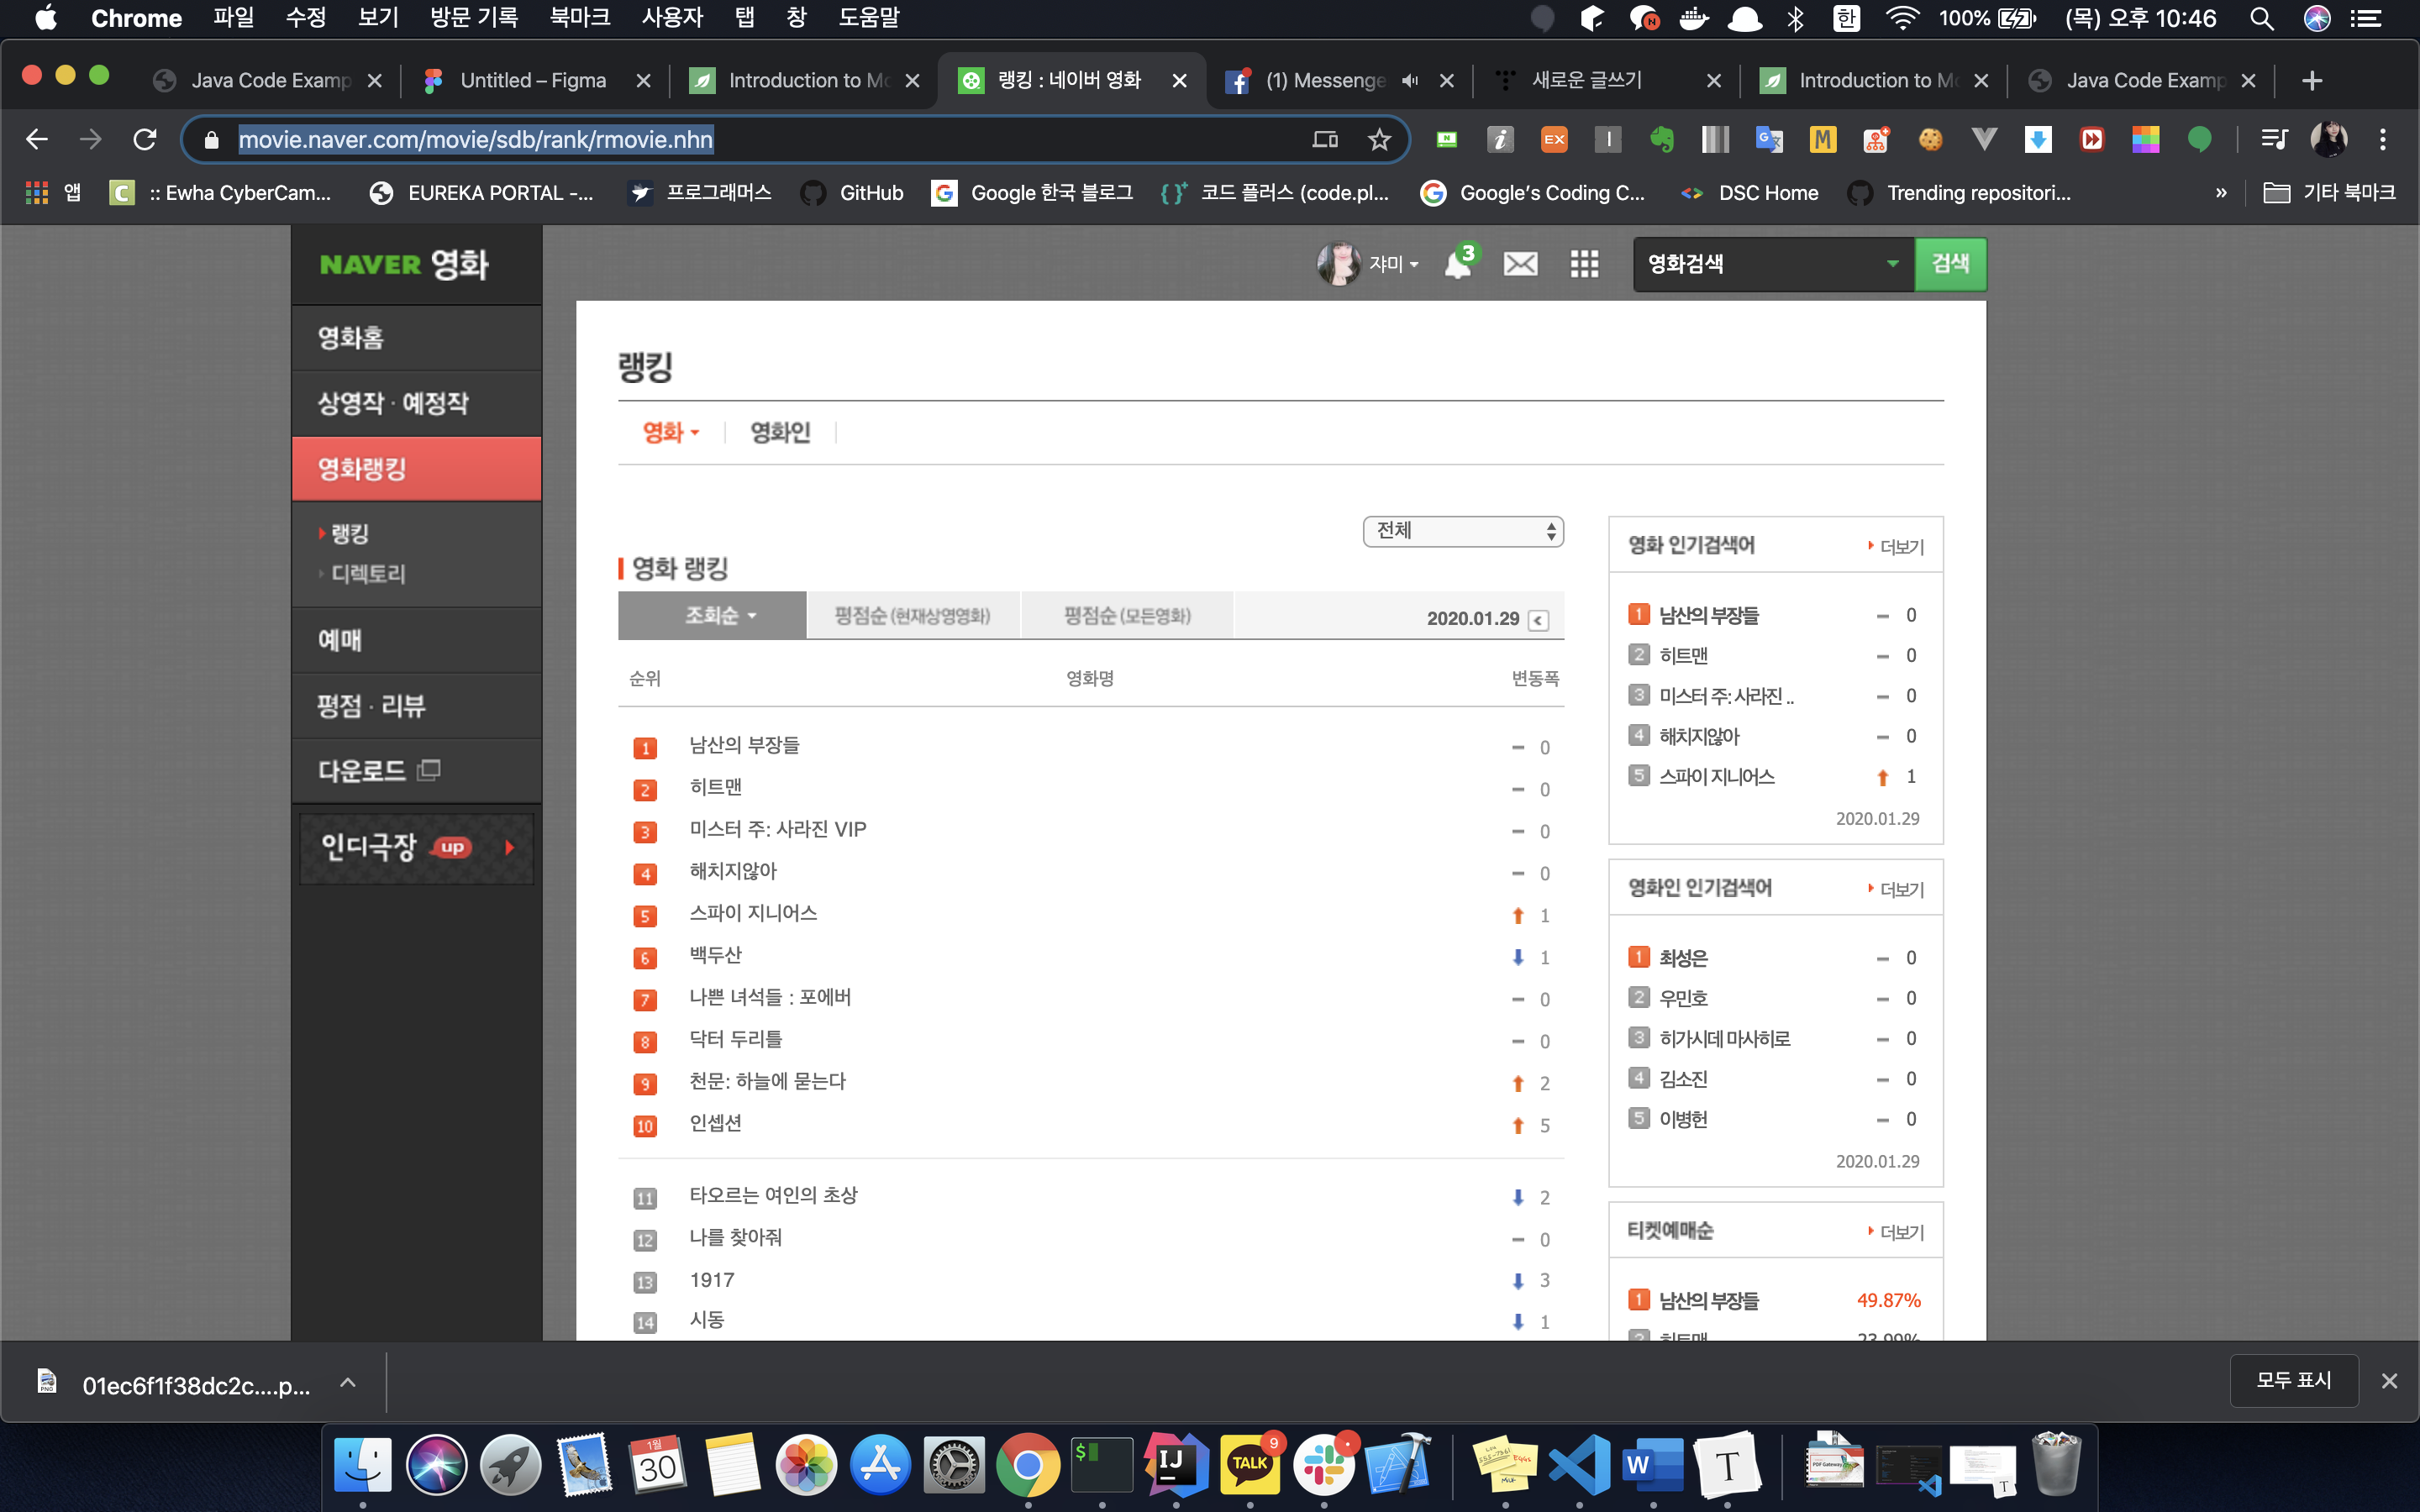Mute the Messenger tab audio icon
2420x1512 pixels.
[x=1410, y=81]
